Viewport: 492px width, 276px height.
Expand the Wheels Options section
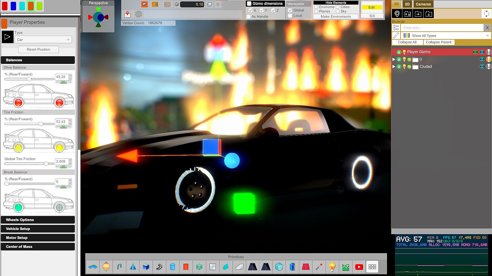click(x=38, y=220)
